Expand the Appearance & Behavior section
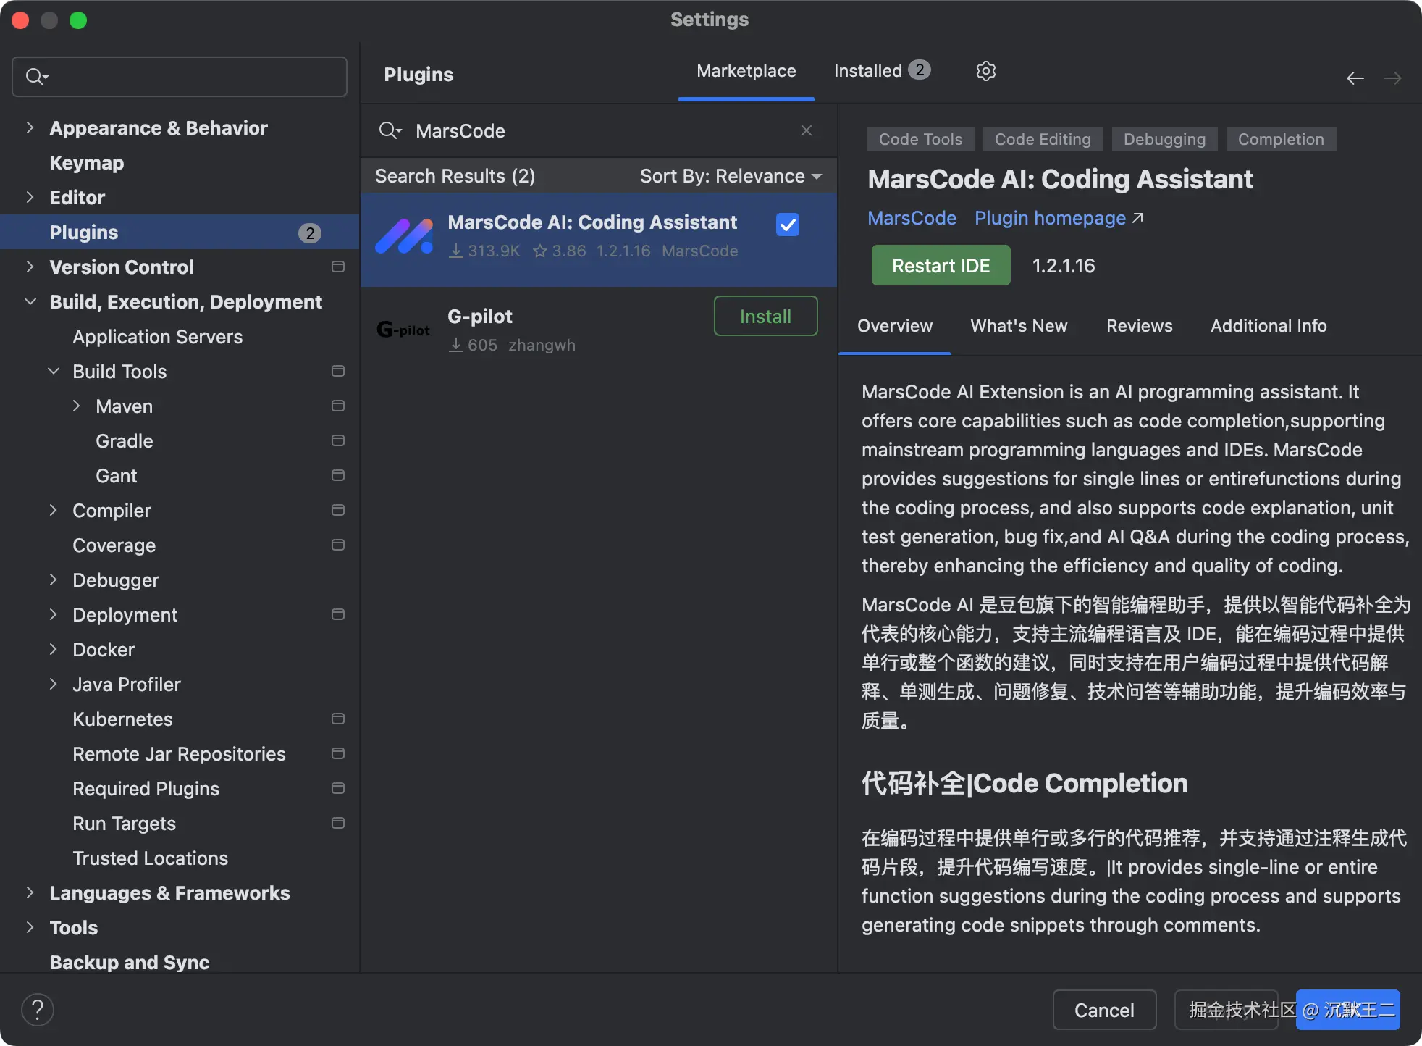Screen dimensions: 1422x1046 point(30,127)
